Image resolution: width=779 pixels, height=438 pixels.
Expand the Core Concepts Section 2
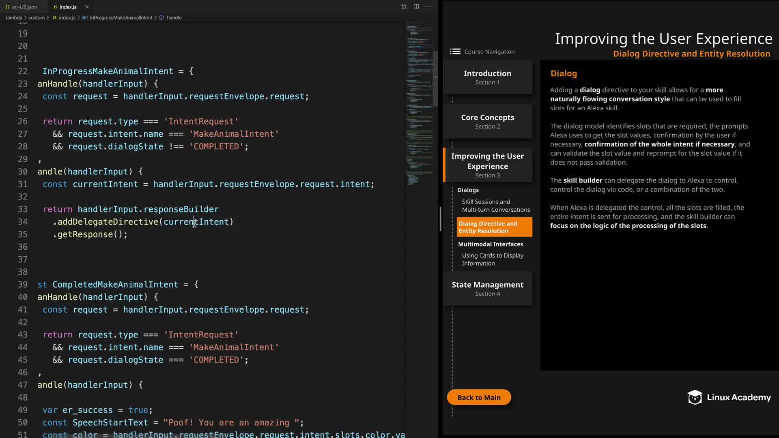487,121
